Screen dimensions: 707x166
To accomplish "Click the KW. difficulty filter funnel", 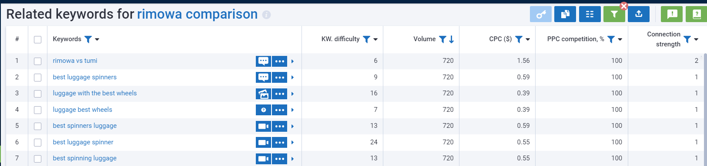I will (x=366, y=39).
